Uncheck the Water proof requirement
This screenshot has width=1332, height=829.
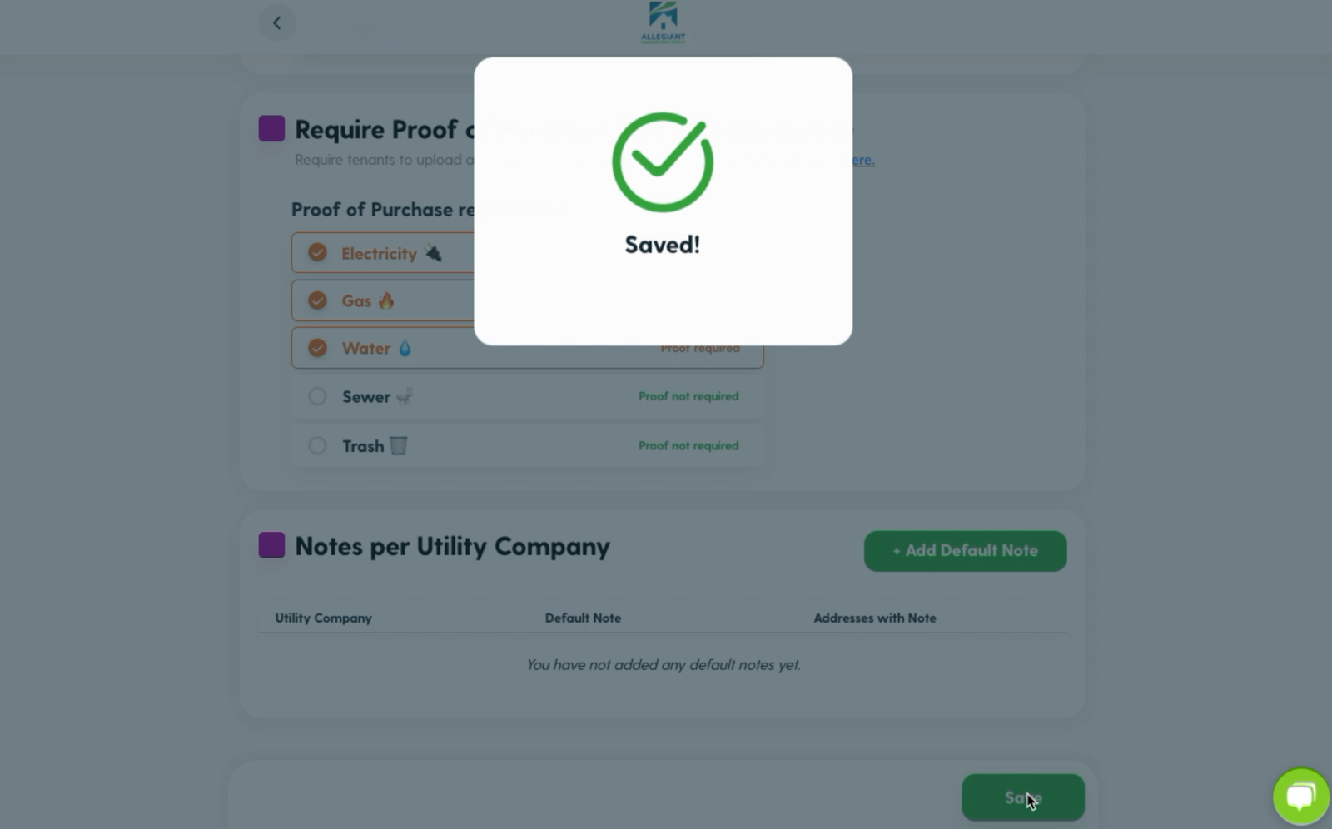tap(317, 348)
